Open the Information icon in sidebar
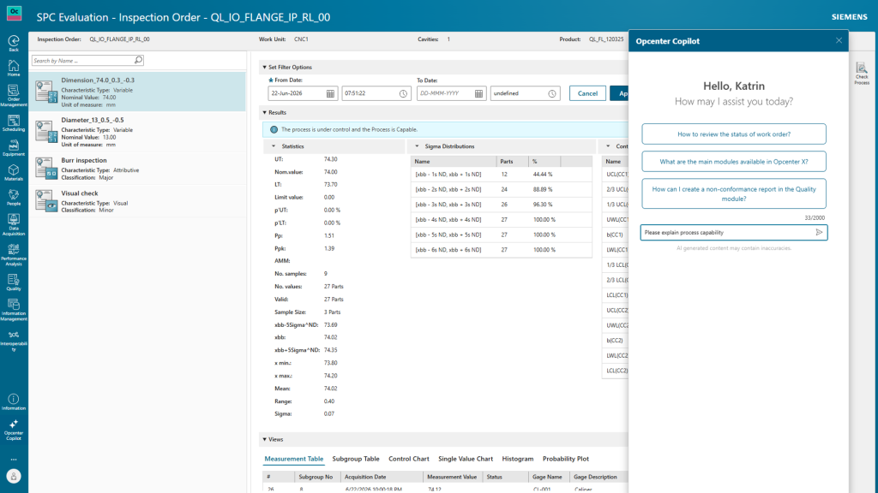The width and height of the screenshot is (878, 493). tap(14, 402)
